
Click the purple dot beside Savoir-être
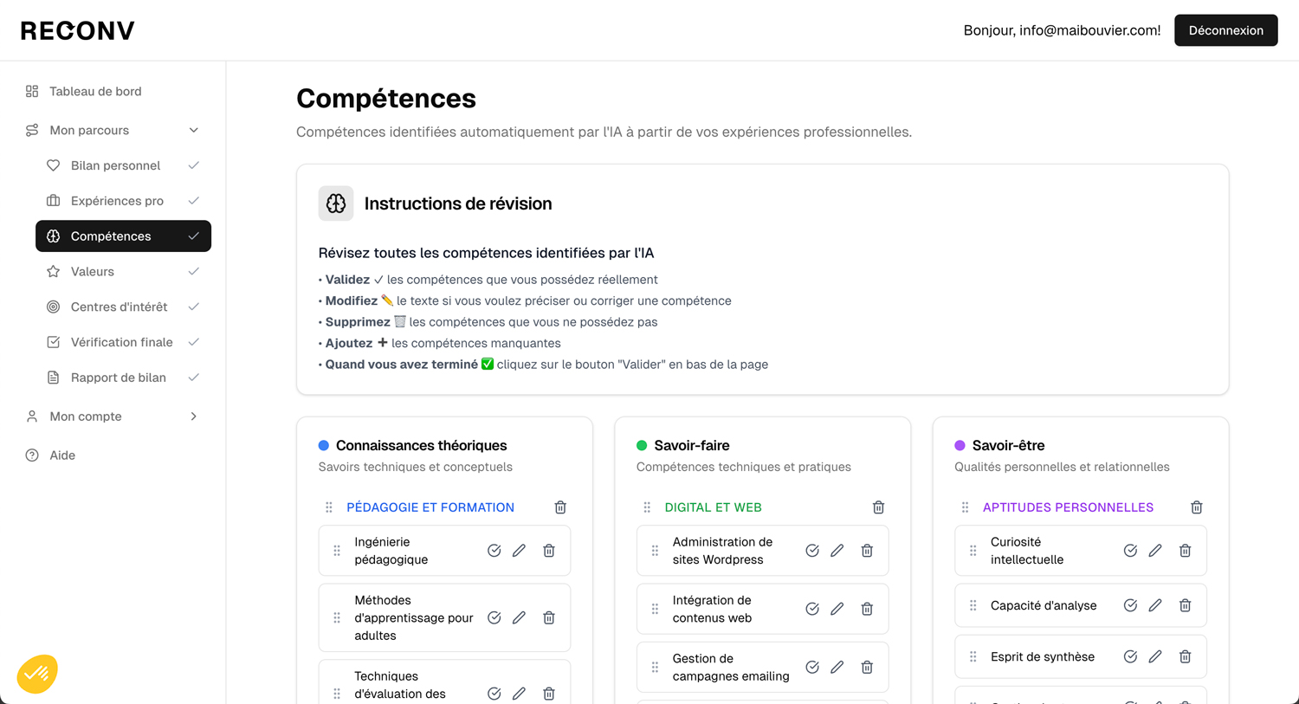pyautogui.click(x=960, y=445)
